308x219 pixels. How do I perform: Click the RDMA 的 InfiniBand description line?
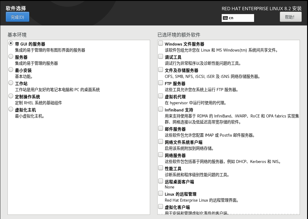232,119
